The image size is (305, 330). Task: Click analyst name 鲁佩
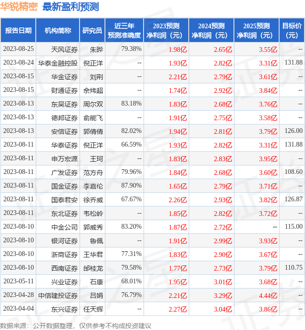pyautogui.click(x=96, y=241)
